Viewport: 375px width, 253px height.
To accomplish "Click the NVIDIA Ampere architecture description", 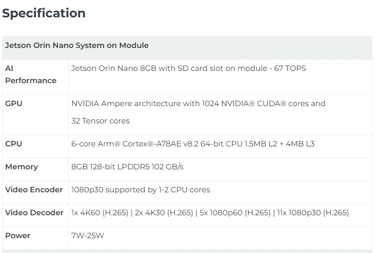I will coord(198,104).
